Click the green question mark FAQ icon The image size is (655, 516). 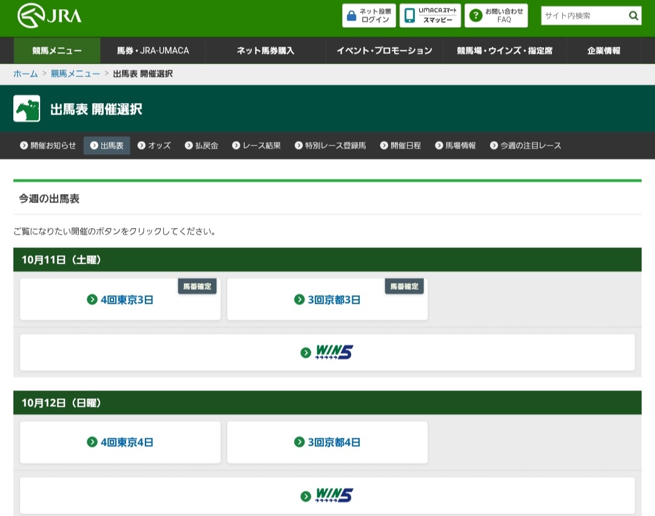click(476, 16)
